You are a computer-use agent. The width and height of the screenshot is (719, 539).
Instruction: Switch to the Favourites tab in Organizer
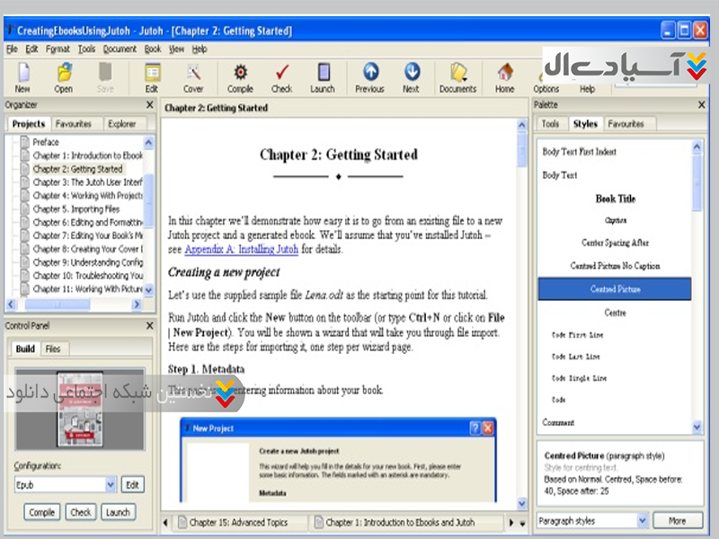[x=73, y=124]
